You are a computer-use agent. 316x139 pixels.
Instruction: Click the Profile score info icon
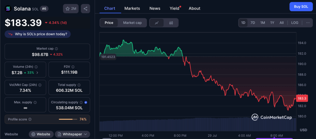(x=30, y=119)
